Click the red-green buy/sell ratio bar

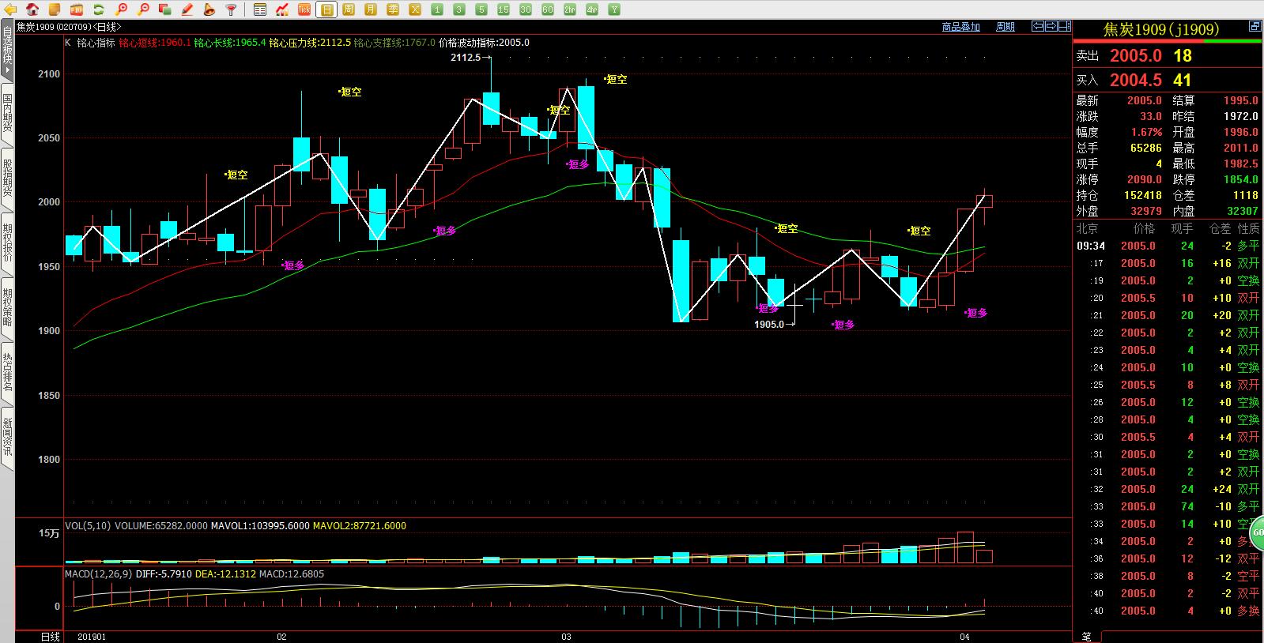click(1168, 43)
